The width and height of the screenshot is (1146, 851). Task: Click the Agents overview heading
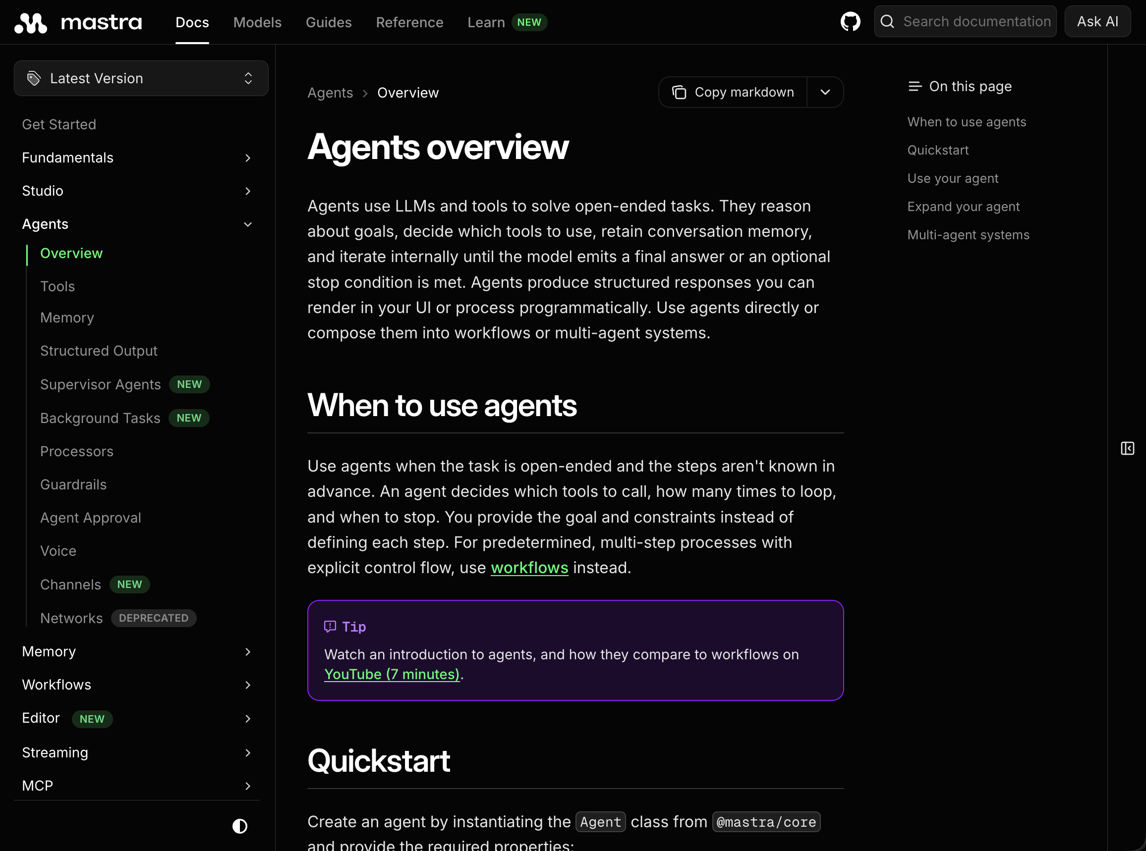coord(438,147)
